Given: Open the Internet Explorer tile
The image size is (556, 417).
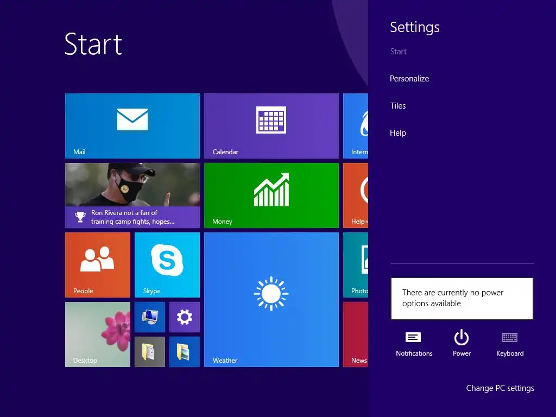Looking at the screenshot, I should point(356,126).
